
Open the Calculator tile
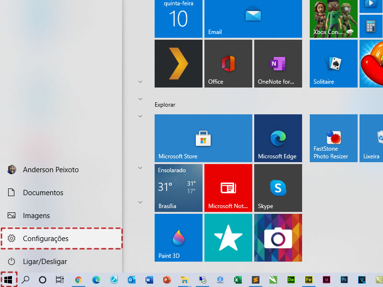tap(371, 26)
